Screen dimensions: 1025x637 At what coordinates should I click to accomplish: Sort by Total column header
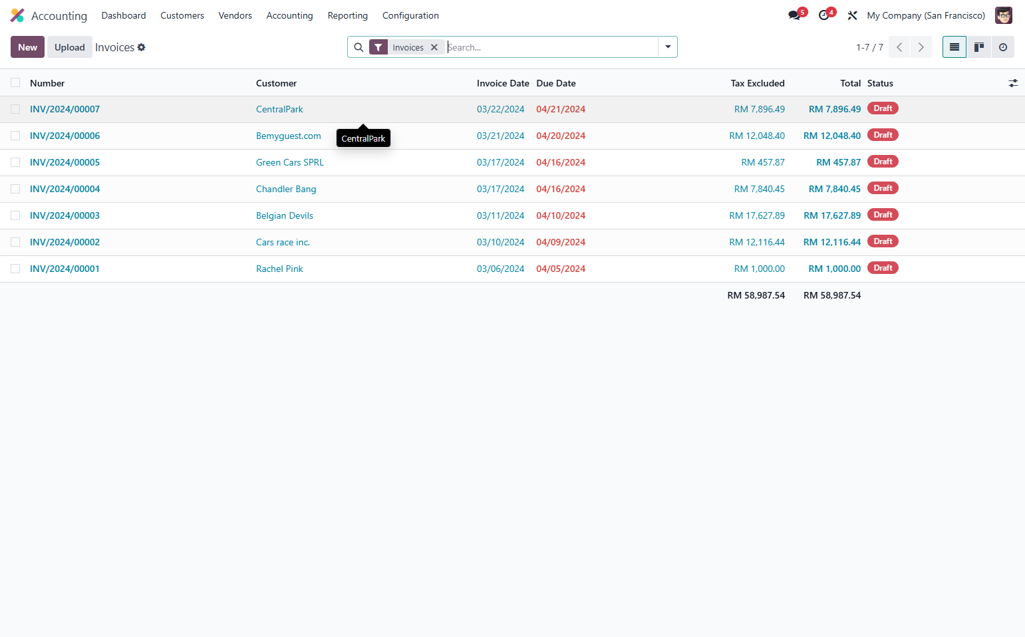[x=851, y=83]
